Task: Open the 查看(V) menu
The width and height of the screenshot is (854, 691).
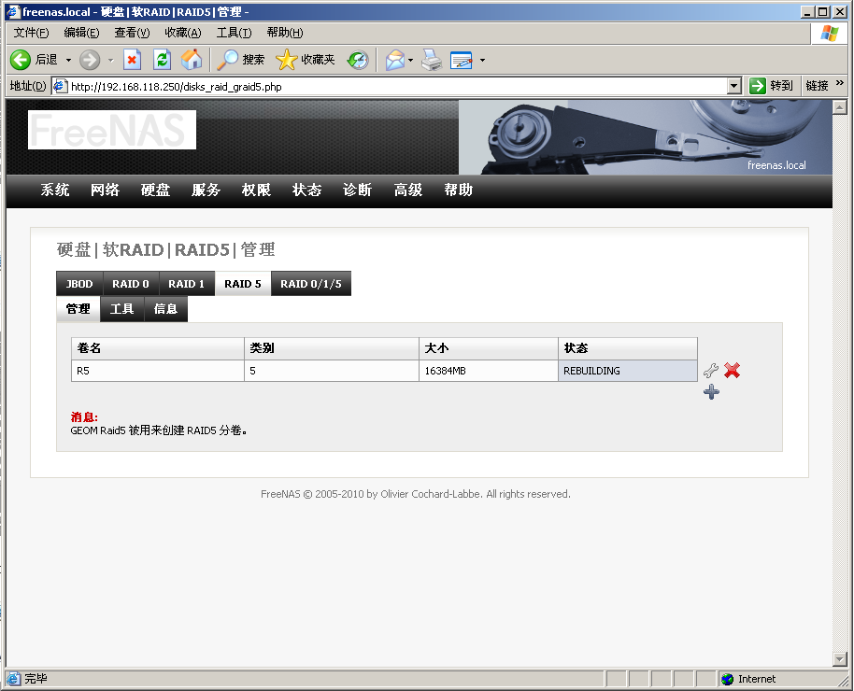Action: 132,33
